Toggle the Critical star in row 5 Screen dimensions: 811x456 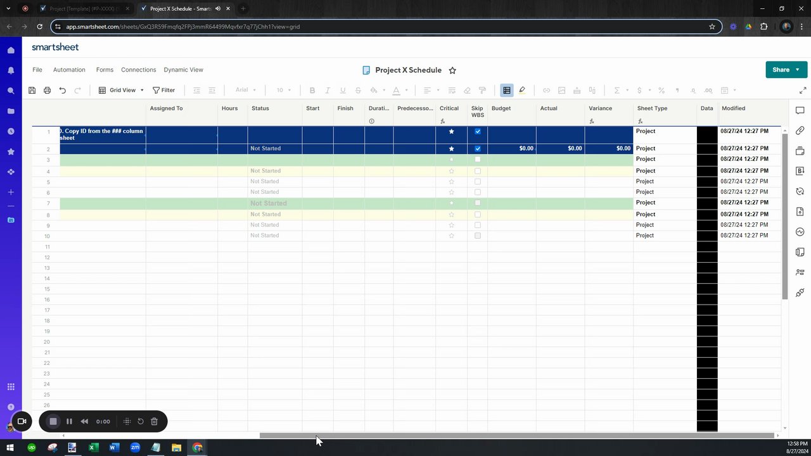(x=452, y=182)
